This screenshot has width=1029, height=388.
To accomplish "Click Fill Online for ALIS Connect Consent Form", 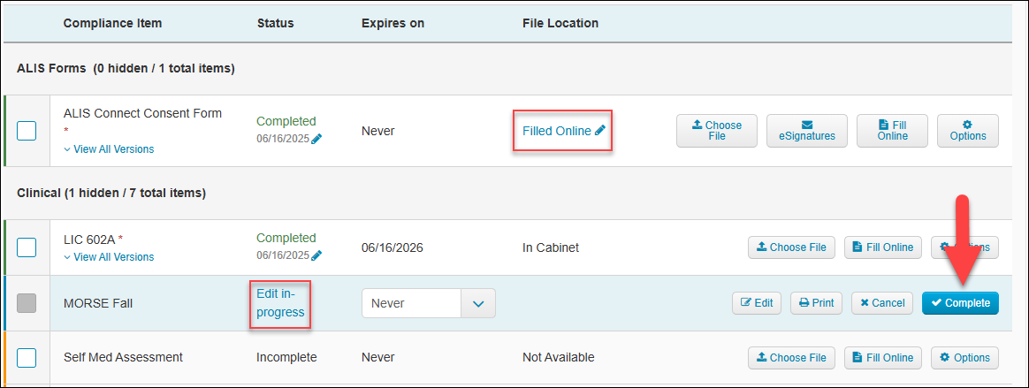I will coord(893,131).
